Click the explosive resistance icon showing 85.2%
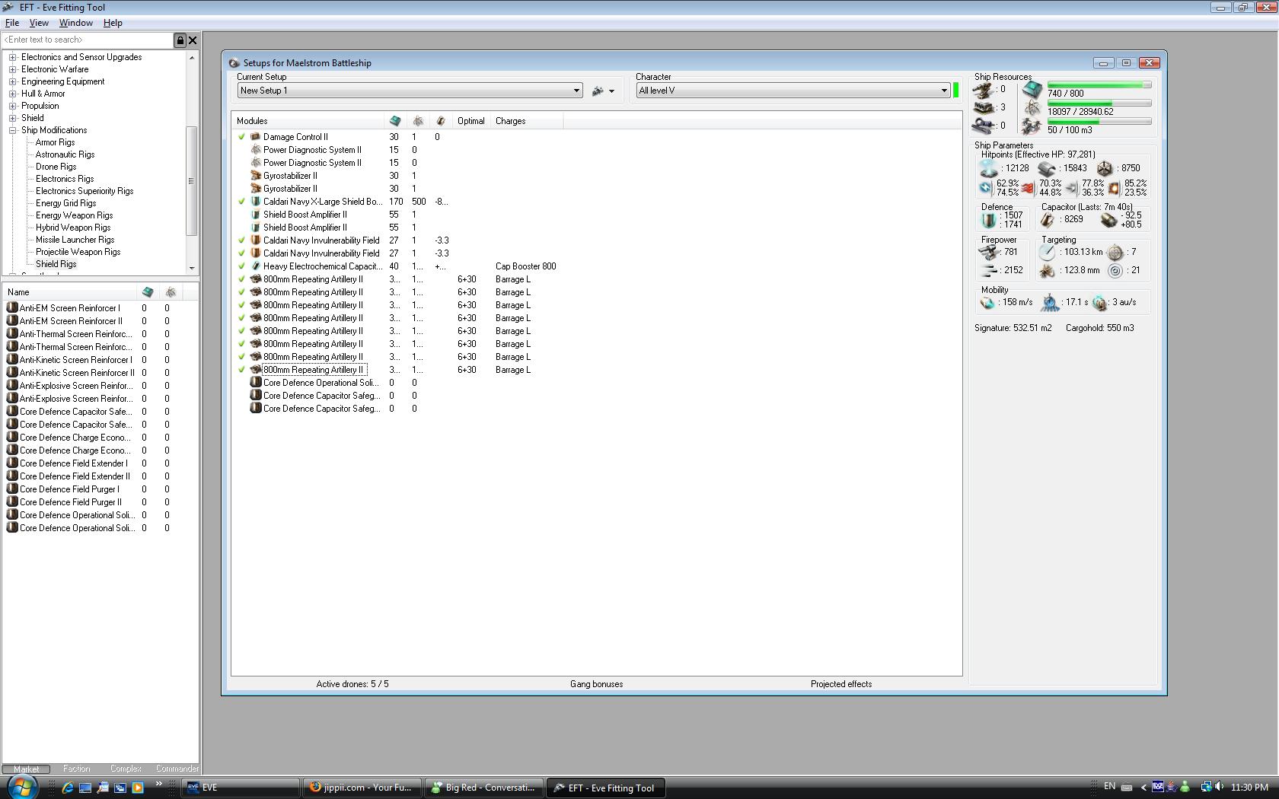The width and height of the screenshot is (1279, 799). pyautogui.click(x=1114, y=187)
